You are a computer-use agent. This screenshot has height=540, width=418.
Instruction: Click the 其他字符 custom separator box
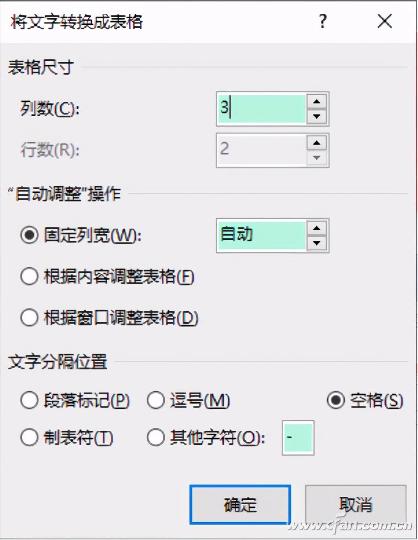298,438
